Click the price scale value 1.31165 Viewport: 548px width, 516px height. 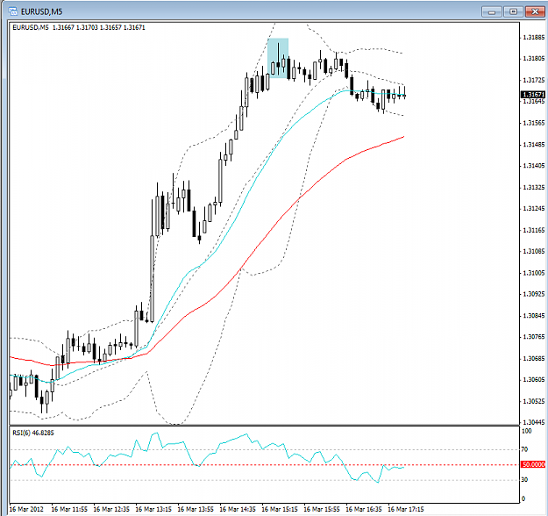tap(534, 230)
